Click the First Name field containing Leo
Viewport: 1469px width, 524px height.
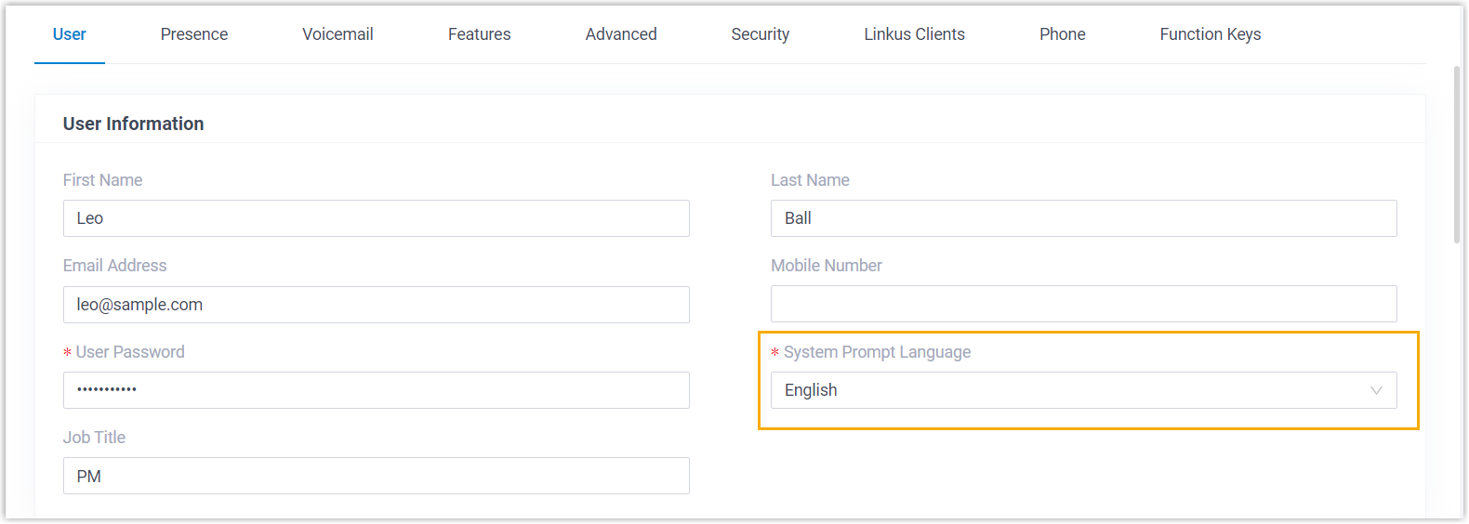(376, 218)
